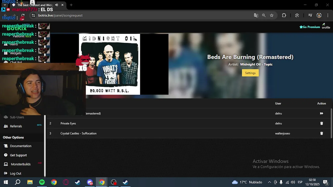
Task: Open Get Support in the sidebar
Action: click(x=18, y=155)
